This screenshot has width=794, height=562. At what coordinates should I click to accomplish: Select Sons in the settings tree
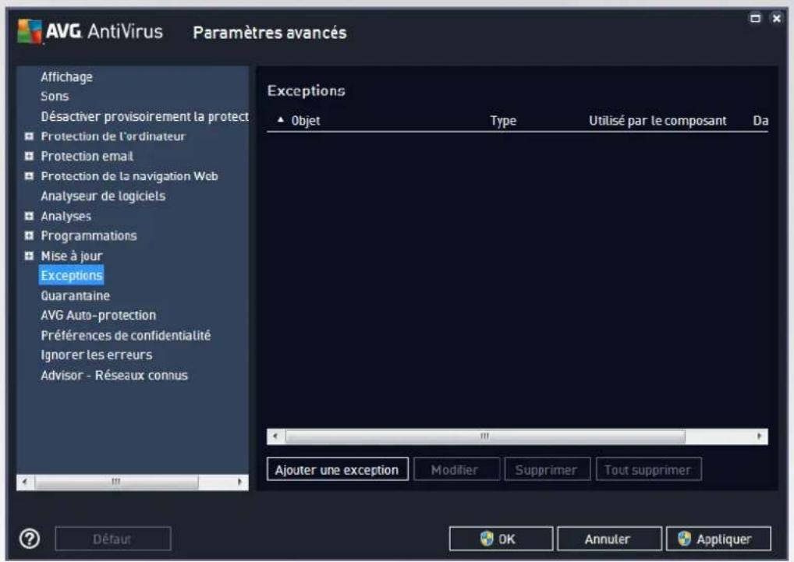tap(55, 96)
